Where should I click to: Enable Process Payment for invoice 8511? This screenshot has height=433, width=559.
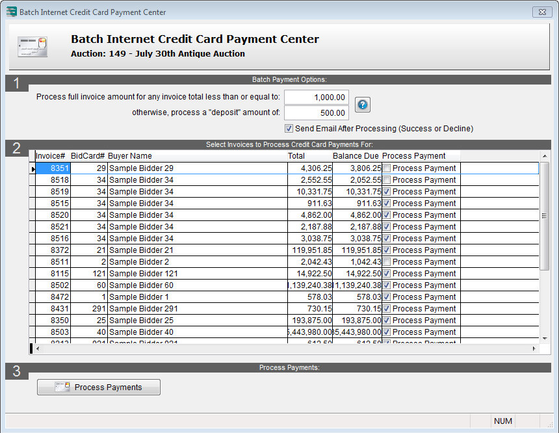click(387, 262)
